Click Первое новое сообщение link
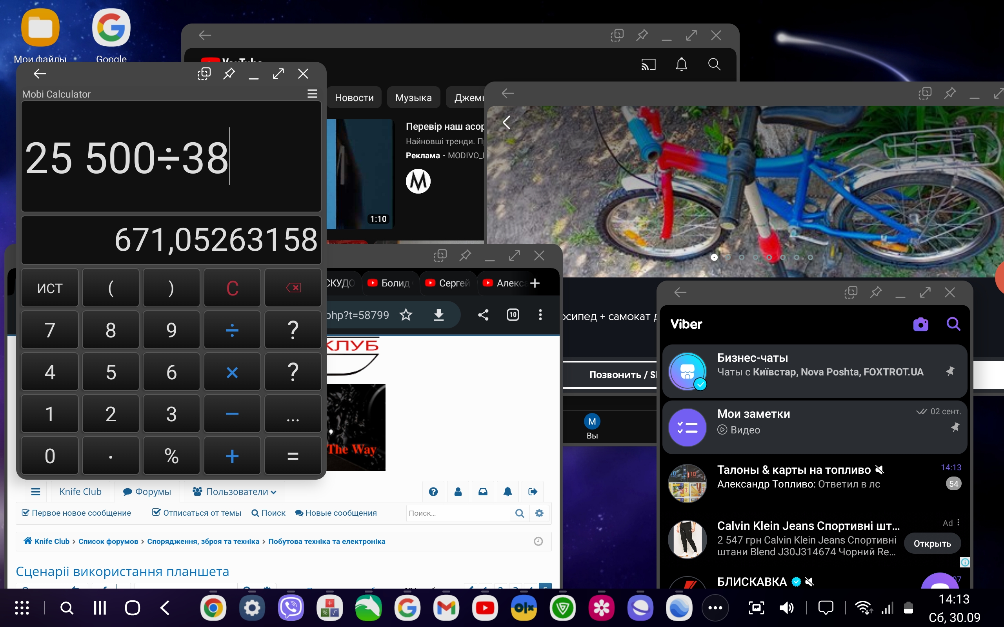Image resolution: width=1004 pixels, height=627 pixels. click(x=76, y=513)
